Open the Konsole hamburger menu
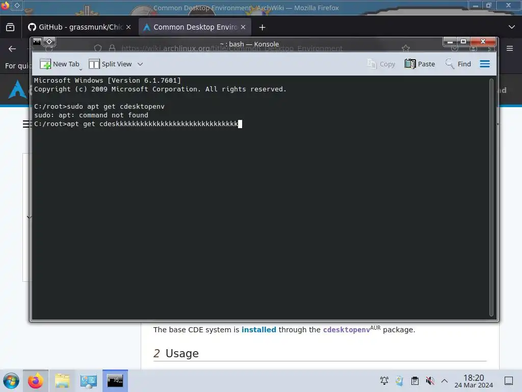The image size is (522, 392). click(x=485, y=64)
